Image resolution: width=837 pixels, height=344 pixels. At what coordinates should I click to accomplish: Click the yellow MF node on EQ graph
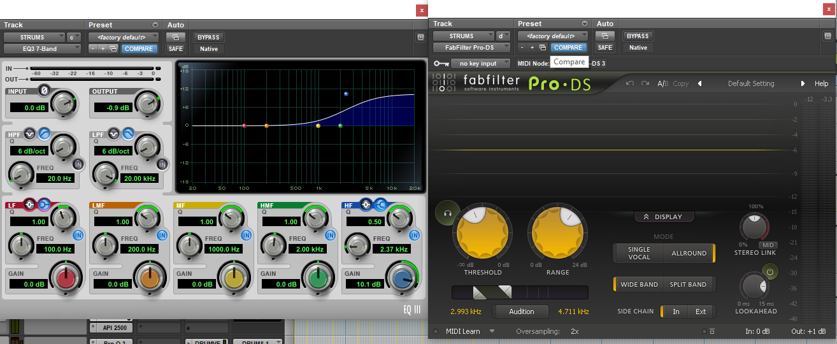318,126
